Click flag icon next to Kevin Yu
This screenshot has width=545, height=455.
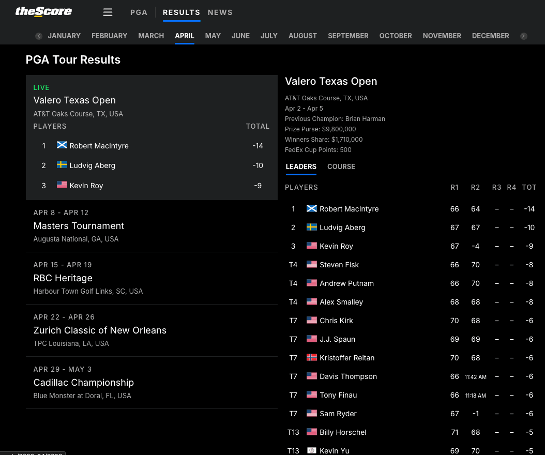click(x=312, y=450)
